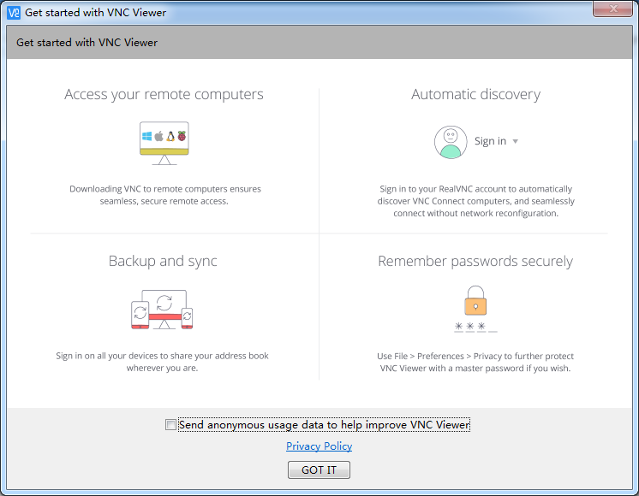Image resolution: width=639 pixels, height=496 pixels.
Task: Click the 'Automatic discovery' heading
Action: tap(475, 94)
